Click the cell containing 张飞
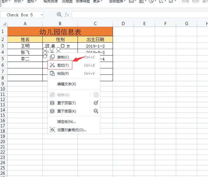 click(x=25, y=52)
